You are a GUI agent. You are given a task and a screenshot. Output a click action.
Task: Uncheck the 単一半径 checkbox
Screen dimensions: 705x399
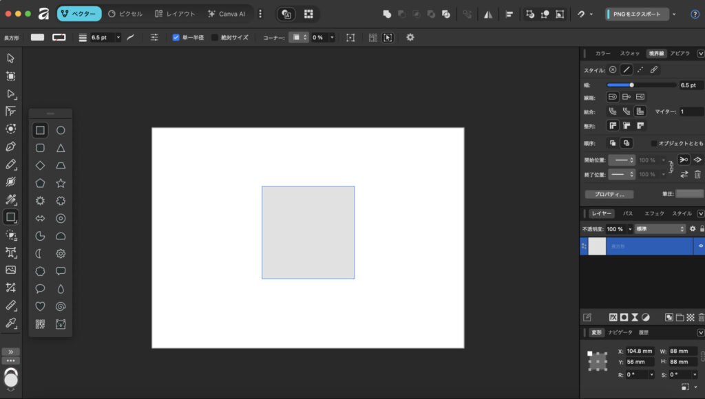click(176, 37)
